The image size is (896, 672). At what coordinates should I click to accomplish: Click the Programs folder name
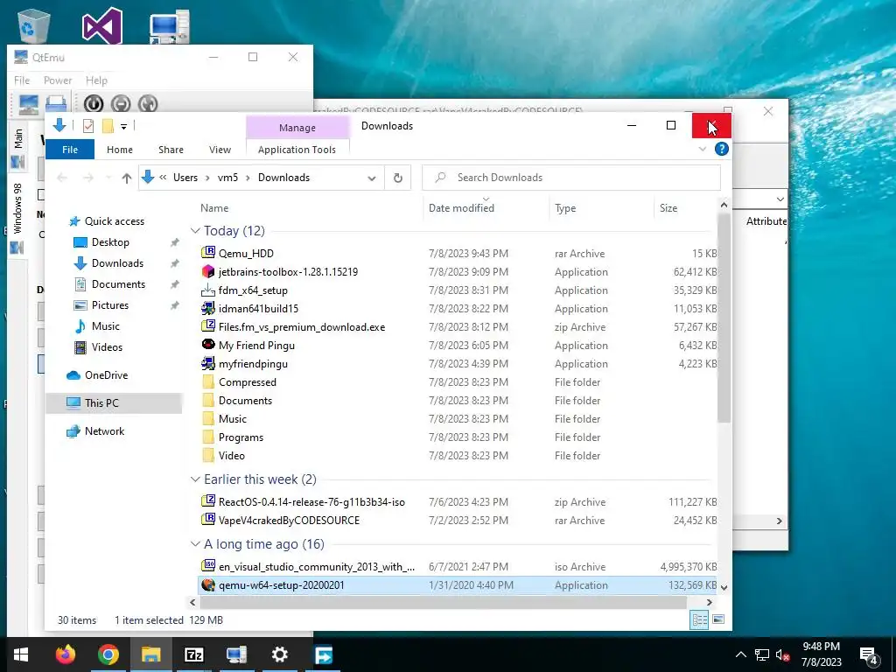pyautogui.click(x=241, y=437)
